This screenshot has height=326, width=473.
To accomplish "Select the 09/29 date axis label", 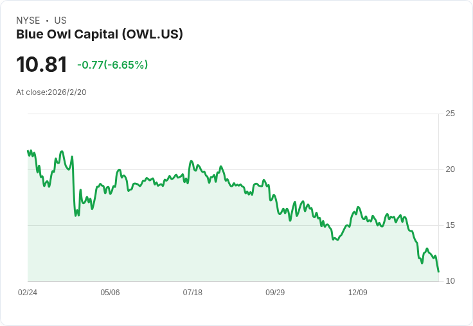I will click(275, 293).
